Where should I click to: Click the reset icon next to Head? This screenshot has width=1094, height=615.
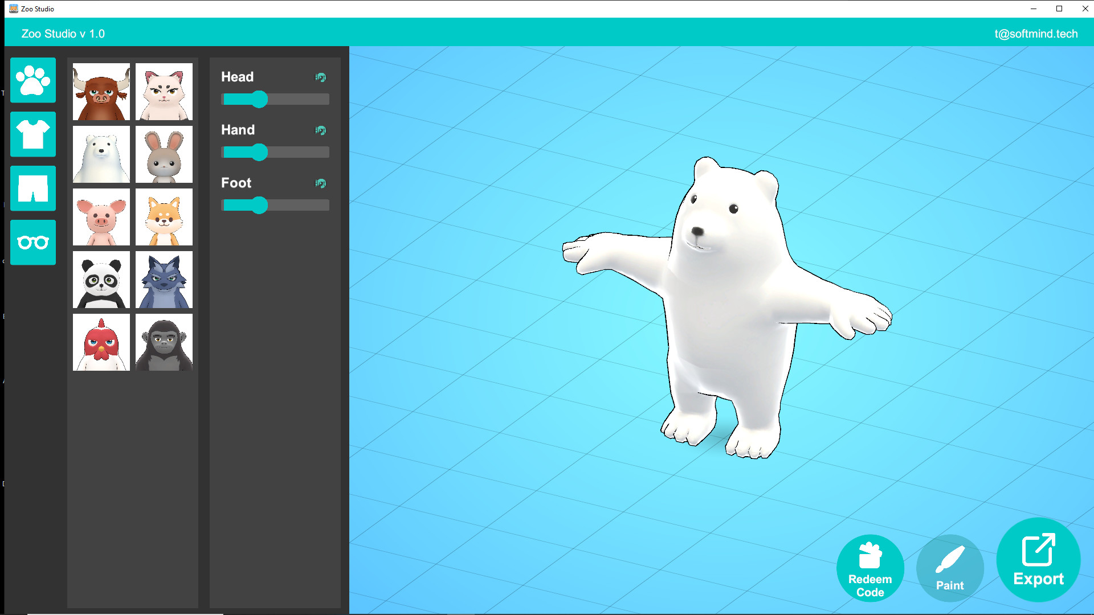pyautogui.click(x=321, y=77)
